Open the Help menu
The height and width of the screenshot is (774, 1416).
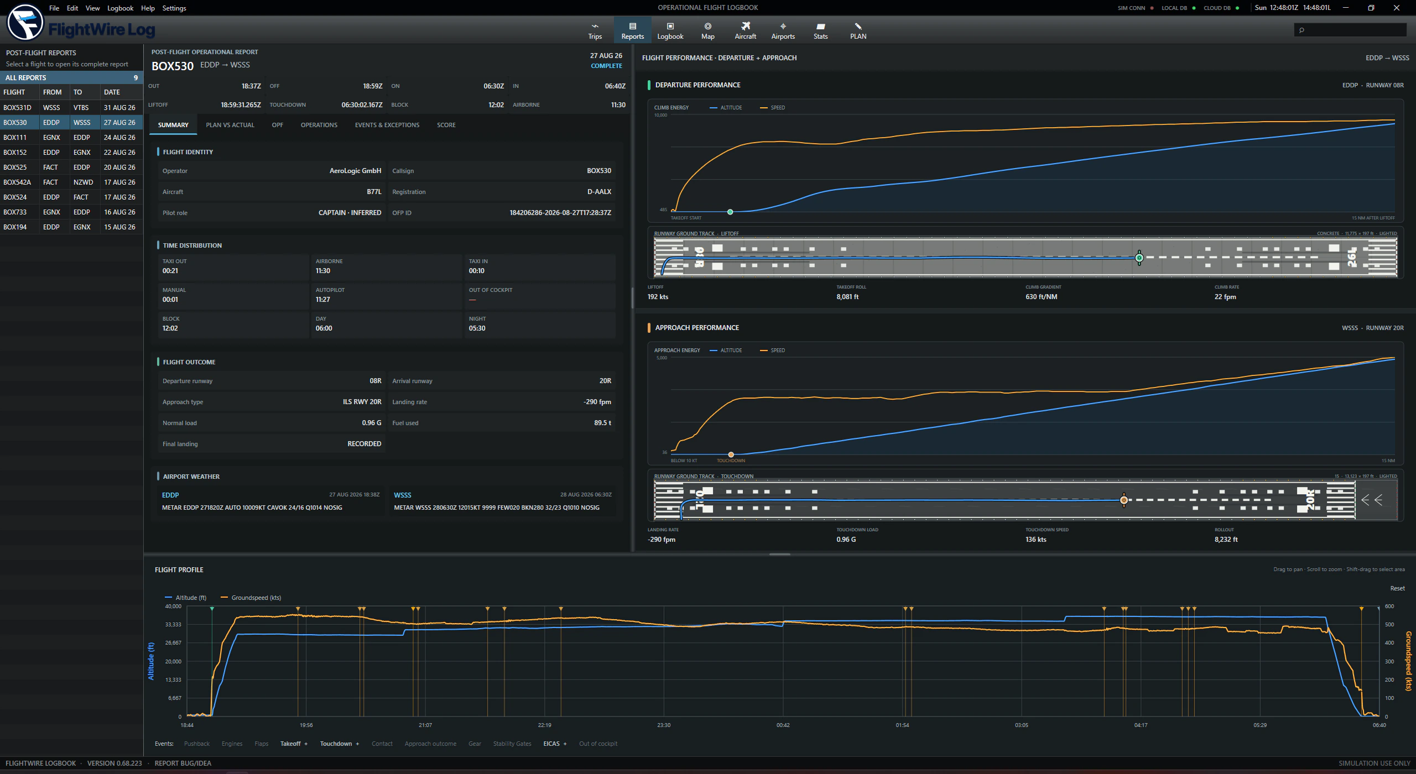(148, 8)
